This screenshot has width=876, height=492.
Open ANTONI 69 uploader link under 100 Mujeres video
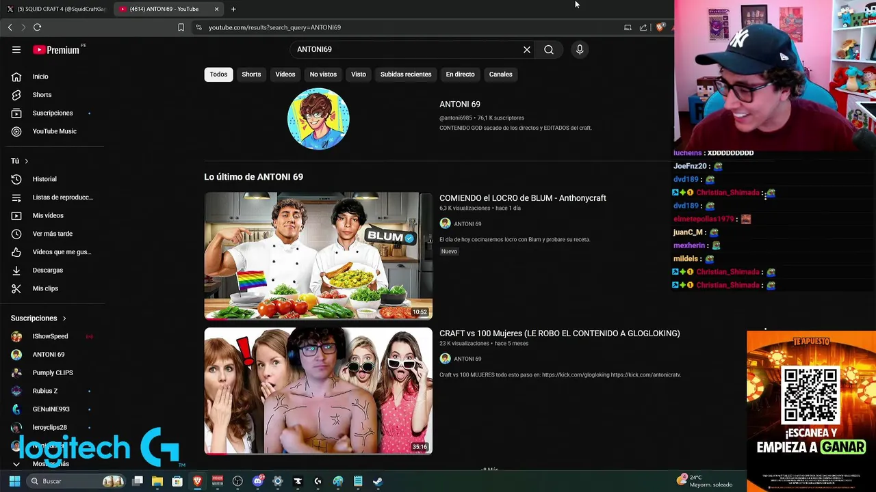pos(467,359)
